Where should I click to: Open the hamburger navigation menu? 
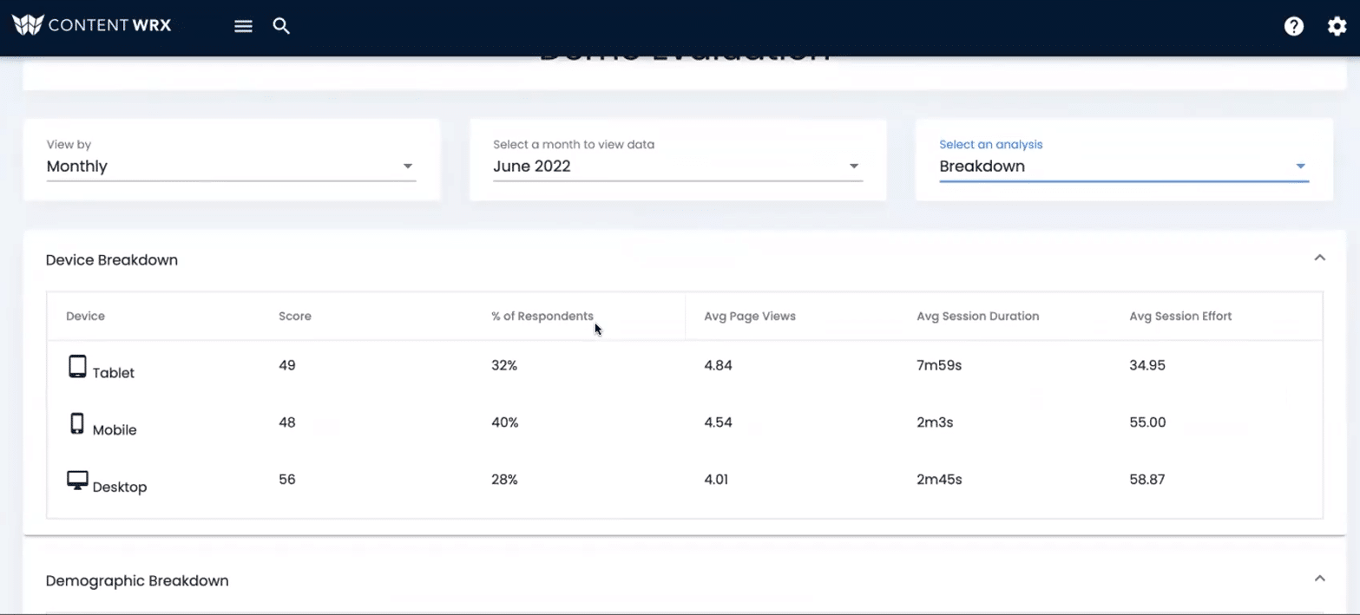click(x=243, y=26)
